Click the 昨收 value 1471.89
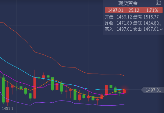 124,23
